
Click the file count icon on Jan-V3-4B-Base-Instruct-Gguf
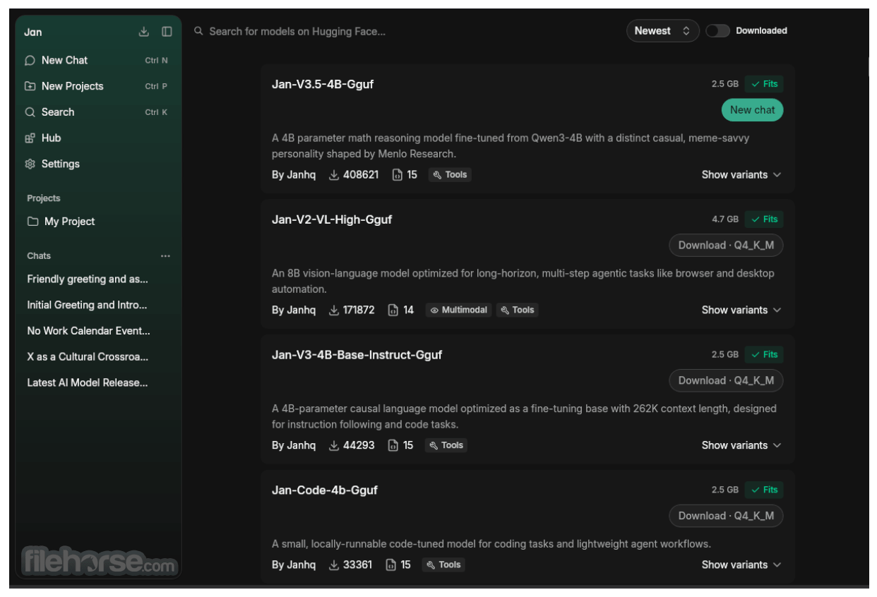tap(393, 445)
